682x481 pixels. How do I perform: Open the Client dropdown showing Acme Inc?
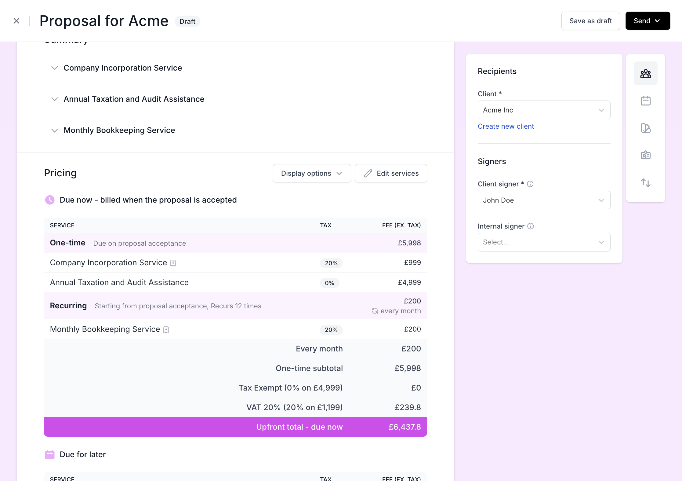544,110
